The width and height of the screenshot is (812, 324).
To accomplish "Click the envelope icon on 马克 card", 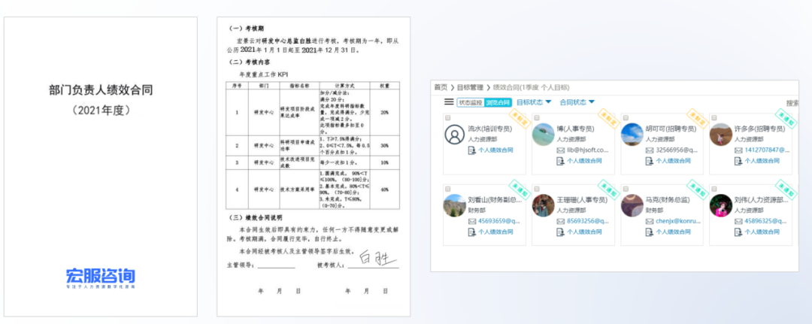I will [x=650, y=221].
